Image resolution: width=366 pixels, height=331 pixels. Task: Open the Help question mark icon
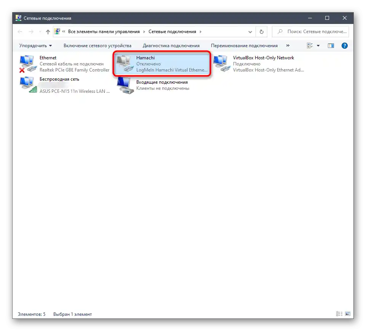point(345,46)
